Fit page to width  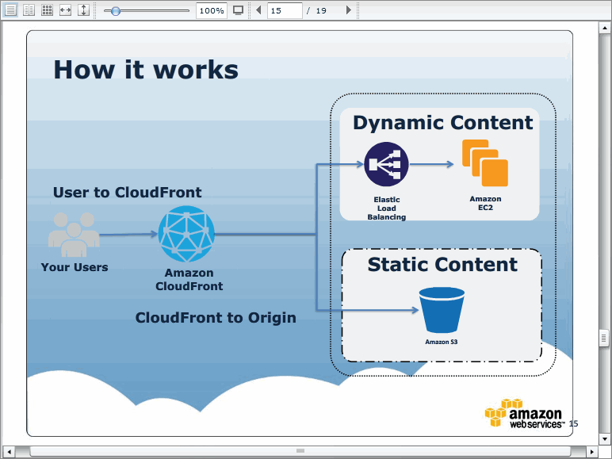click(x=66, y=10)
